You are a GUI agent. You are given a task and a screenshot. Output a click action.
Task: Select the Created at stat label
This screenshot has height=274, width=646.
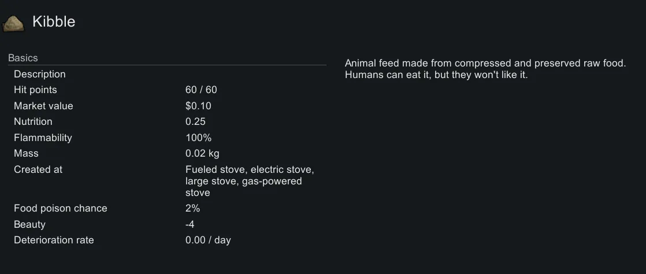point(38,169)
